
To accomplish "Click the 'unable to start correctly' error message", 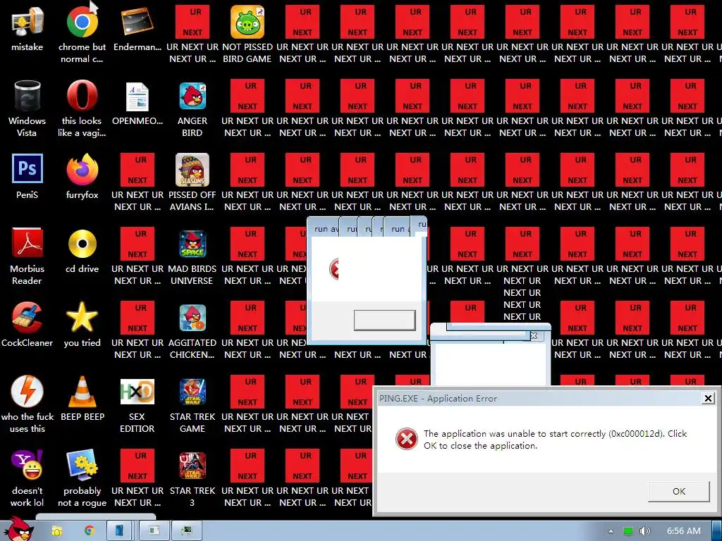I will [556, 440].
